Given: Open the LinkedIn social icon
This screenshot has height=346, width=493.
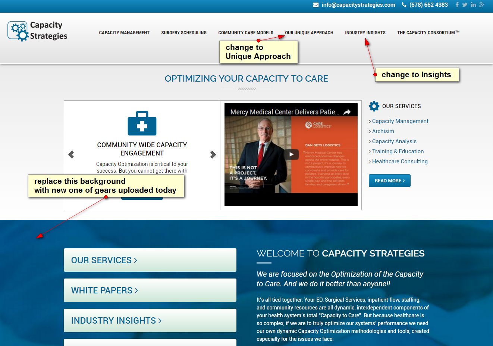Looking at the screenshot, I should coord(473,5).
